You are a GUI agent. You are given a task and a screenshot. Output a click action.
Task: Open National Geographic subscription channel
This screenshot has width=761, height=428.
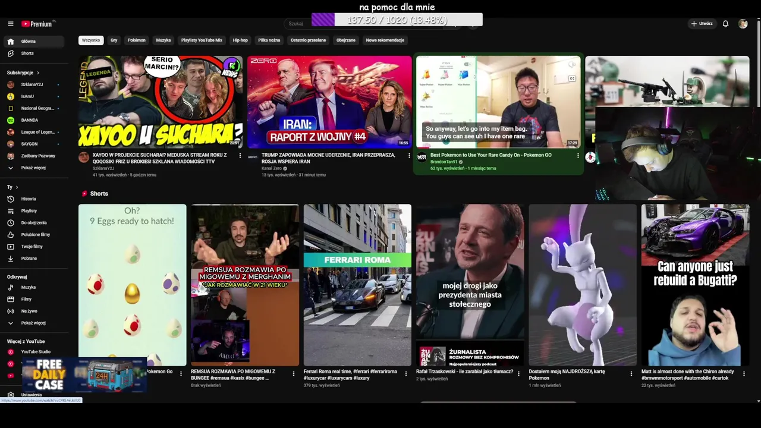pyautogui.click(x=34, y=108)
